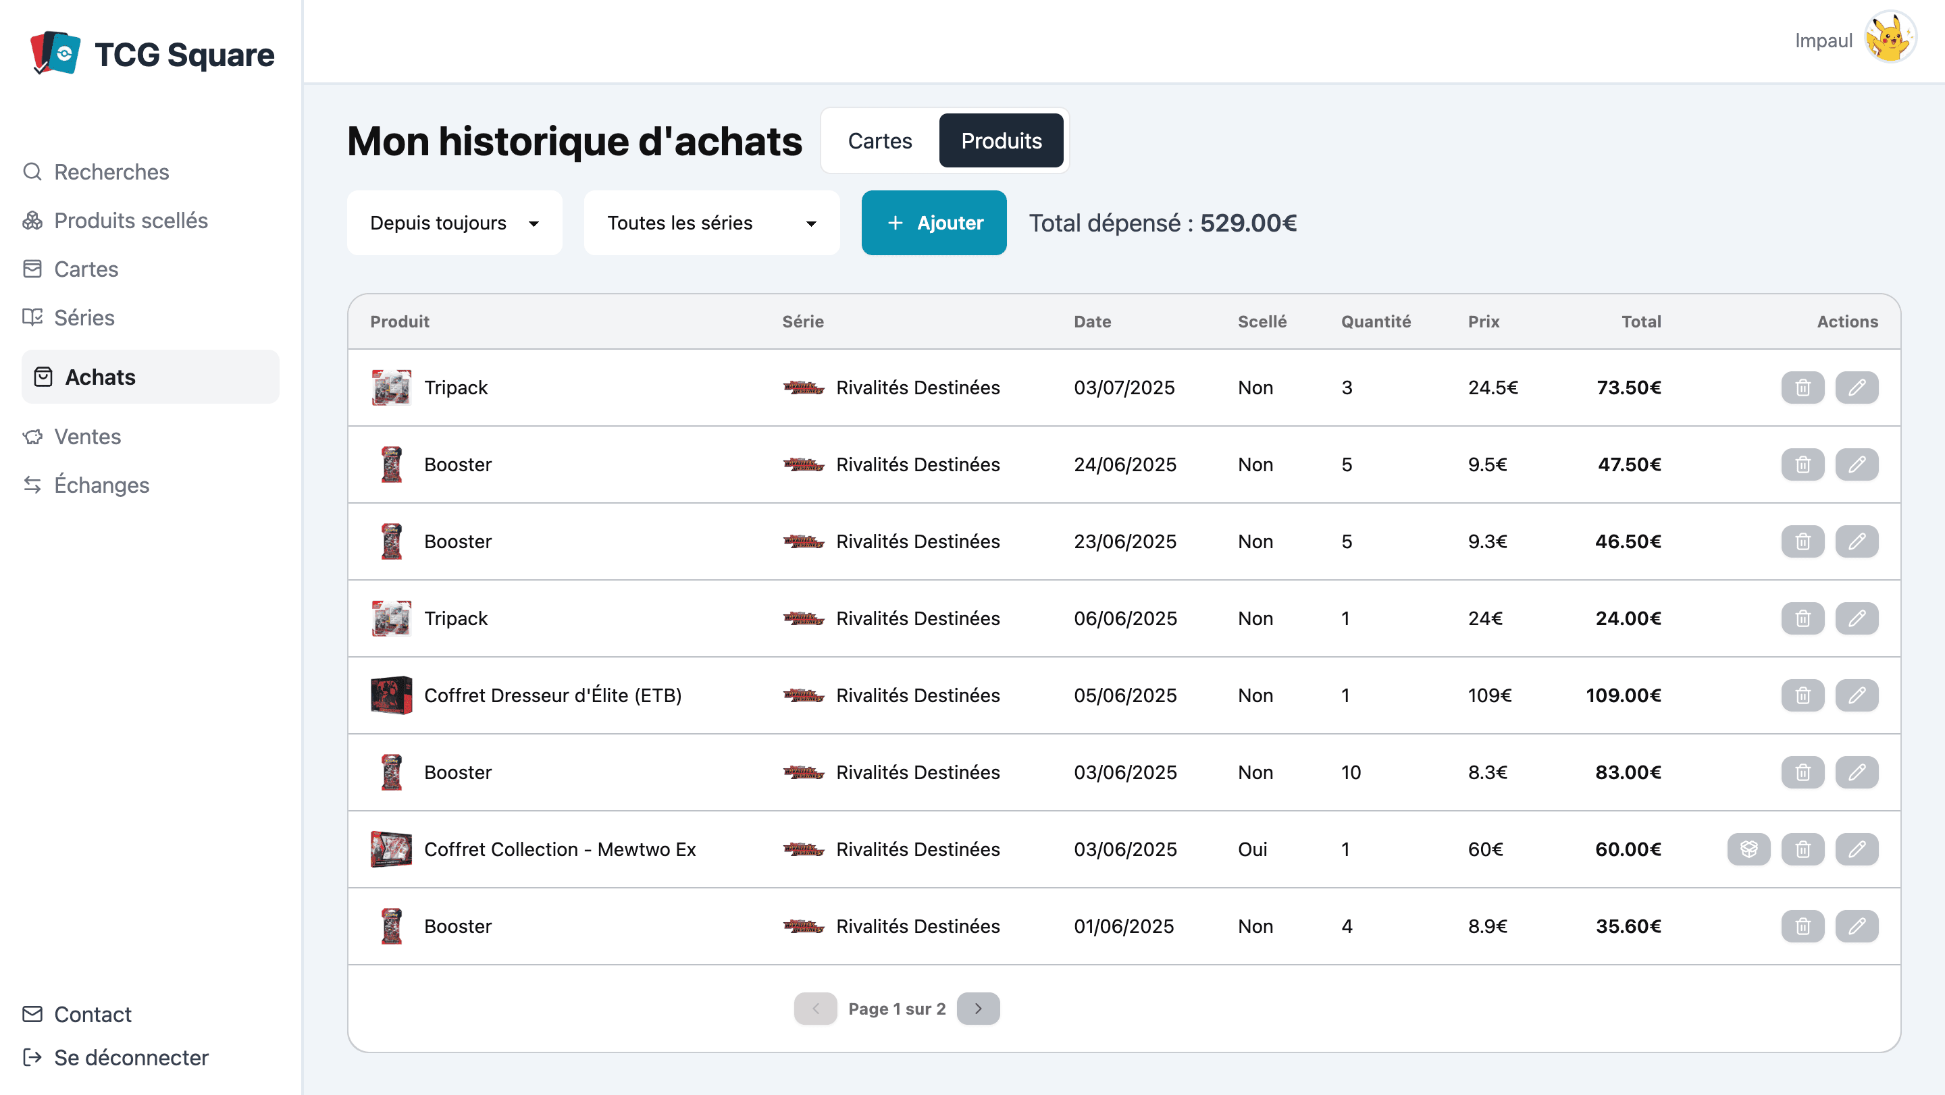Expand the Toutes les séries filter
Viewport: 1945px width, 1095px height.
(711, 223)
